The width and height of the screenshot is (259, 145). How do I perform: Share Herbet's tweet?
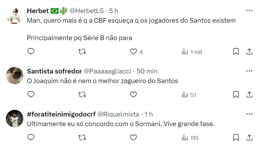(x=249, y=52)
